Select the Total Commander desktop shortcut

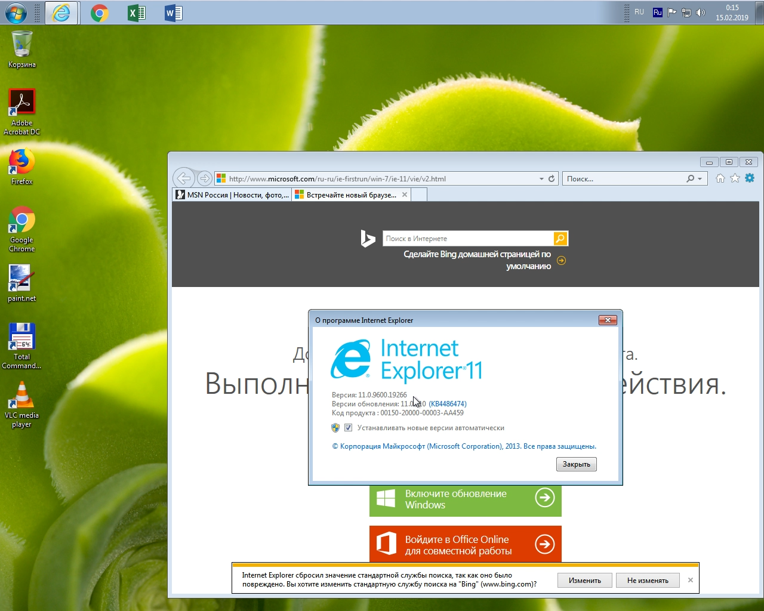click(x=22, y=346)
